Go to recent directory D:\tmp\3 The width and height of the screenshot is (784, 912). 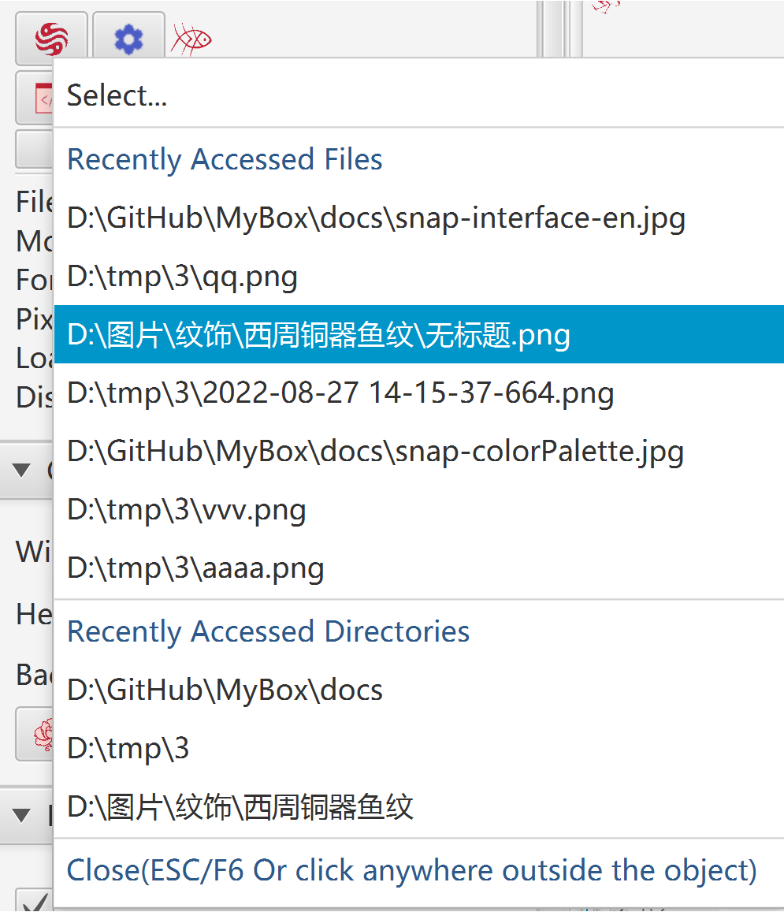pos(418,748)
